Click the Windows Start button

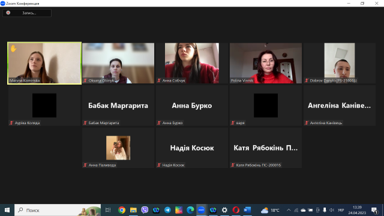tap(7, 210)
